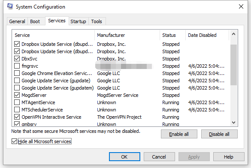This screenshot has height=168, width=251.
Task: Sort by the Status column header
Action: pyautogui.click(x=173, y=35)
